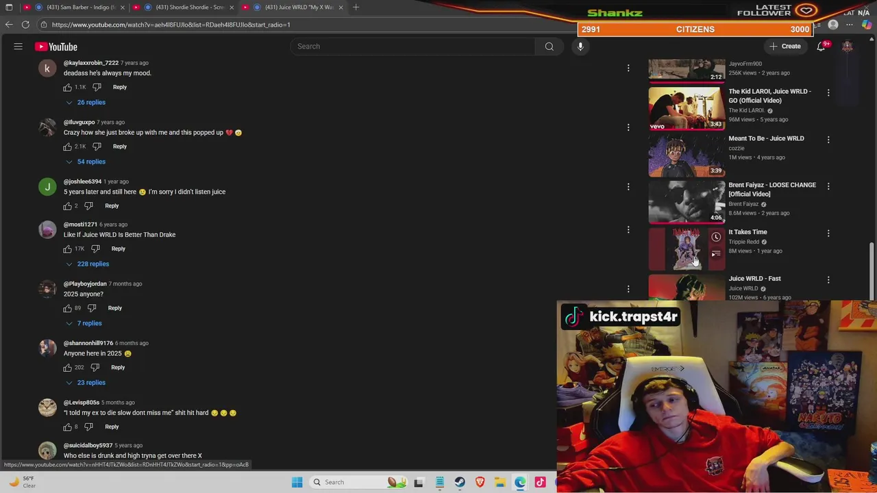The image size is (877, 493).
Task: Expand the 228 replies thread
Action: [x=88, y=264]
